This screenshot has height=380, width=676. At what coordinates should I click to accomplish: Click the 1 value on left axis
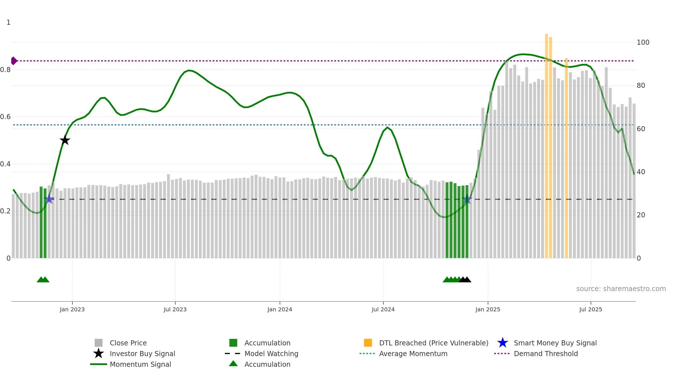[x=8, y=22]
